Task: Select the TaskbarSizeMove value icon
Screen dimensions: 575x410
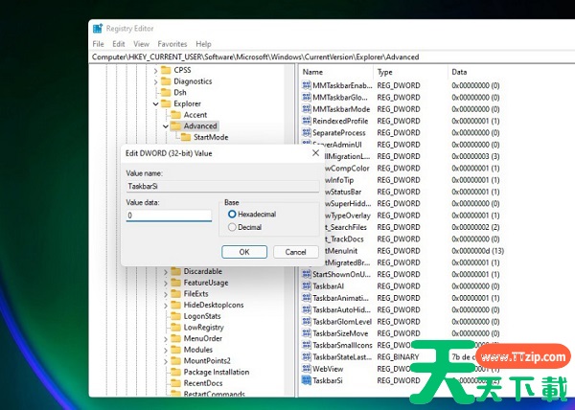Action: (307, 333)
